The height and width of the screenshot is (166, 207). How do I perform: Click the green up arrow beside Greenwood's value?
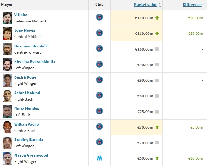click(x=157, y=158)
